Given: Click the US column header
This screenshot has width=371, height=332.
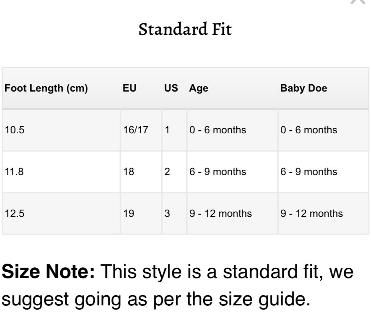Looking at the screenshot, I should [x=171, y=88].
